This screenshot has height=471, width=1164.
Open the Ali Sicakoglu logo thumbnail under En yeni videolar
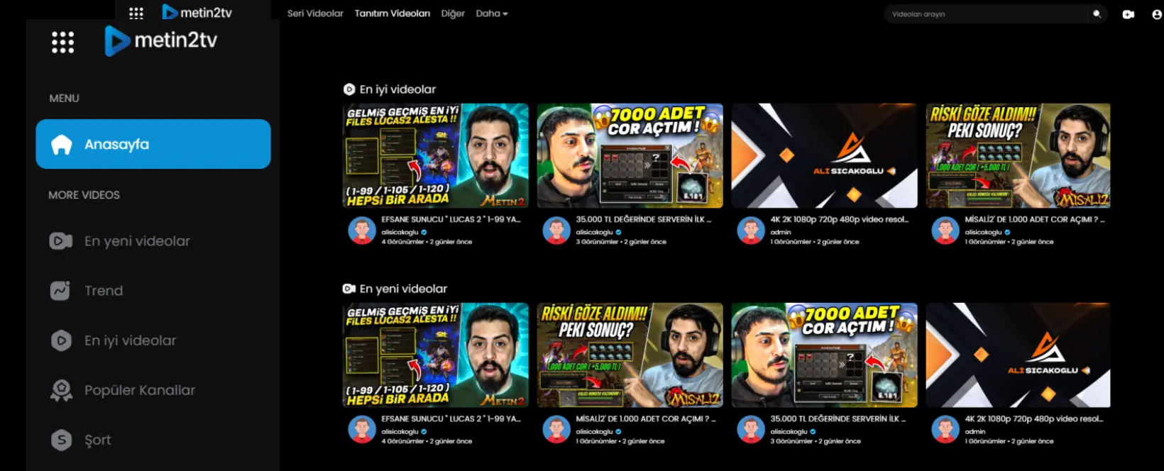pyautogui.click(x=1018, y=355)
